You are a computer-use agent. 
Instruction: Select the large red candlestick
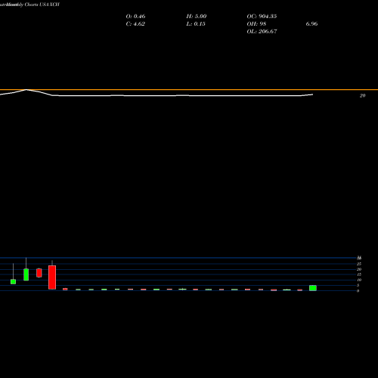pyautogui.click(x=52, y=277)
